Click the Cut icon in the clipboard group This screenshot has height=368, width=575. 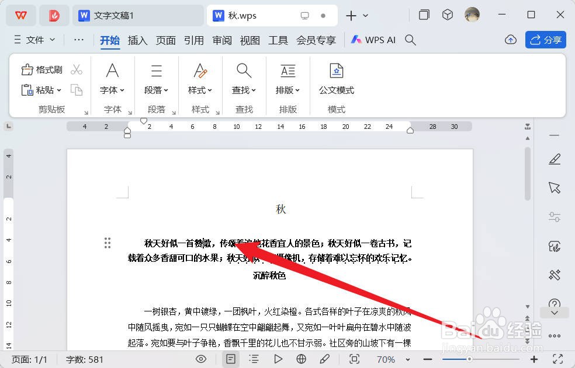pyautogui.click(x=77, y=68)
